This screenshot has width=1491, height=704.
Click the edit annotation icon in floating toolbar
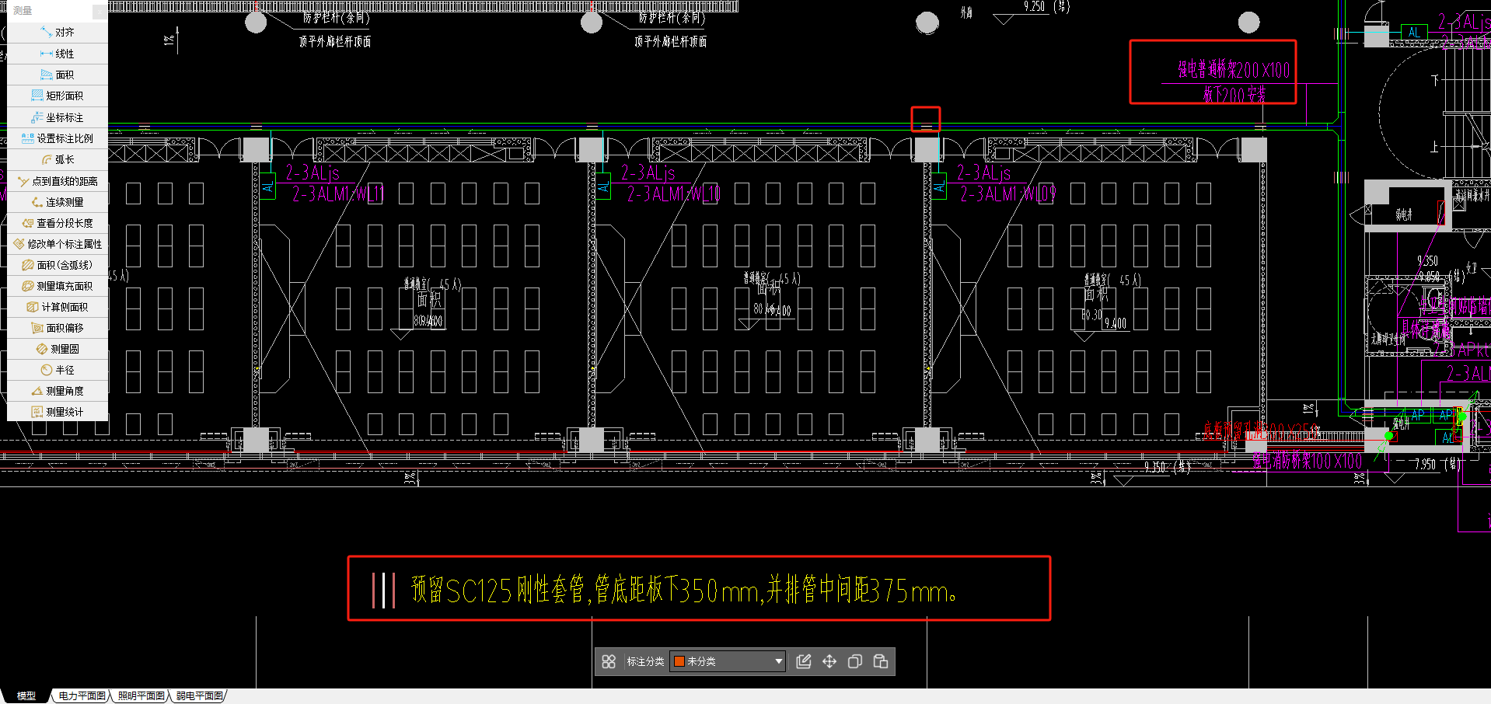pyautogui.click(x=804, y=661)
